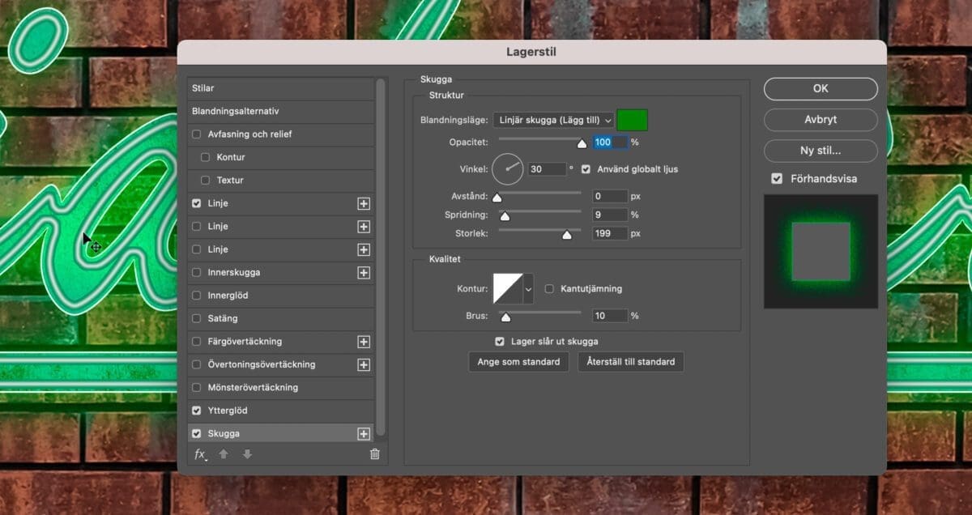The image size is (972, 515).
Task: Open the Blandningsläge dropdown
Action: (553, 120)
